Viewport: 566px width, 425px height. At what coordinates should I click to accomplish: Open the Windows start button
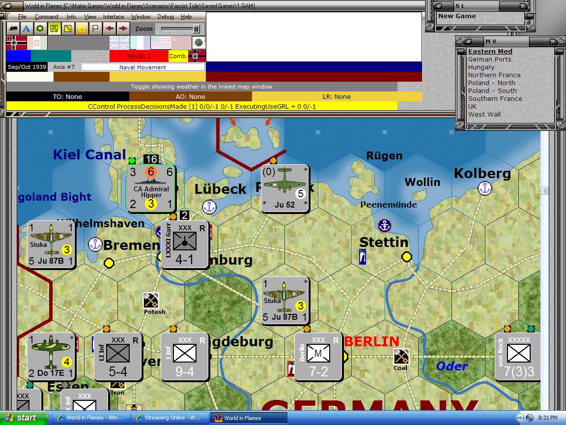pyautogui.click(x=24, y=418)
